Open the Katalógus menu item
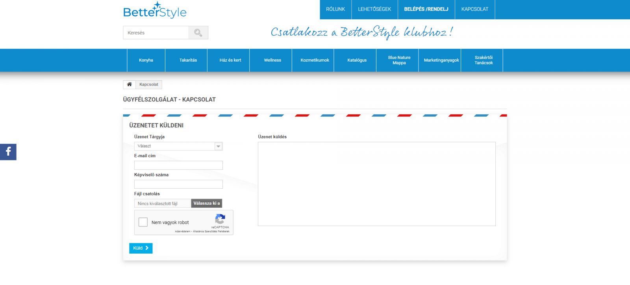 coord(357,60)
